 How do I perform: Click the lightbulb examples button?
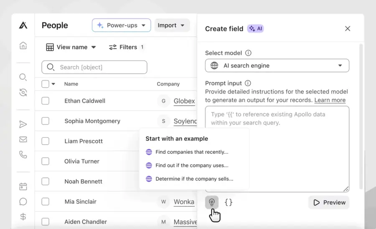click(x=212, y=202)
